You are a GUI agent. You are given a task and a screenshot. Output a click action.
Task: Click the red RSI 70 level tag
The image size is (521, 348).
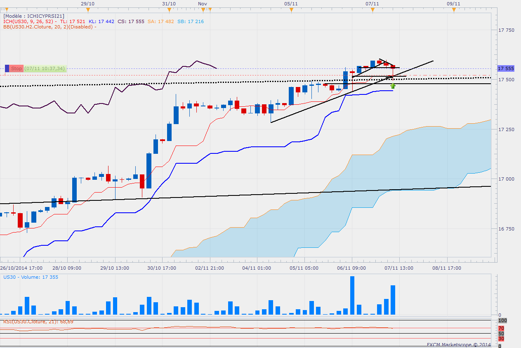pyautogui.click(x=501, y=328)
